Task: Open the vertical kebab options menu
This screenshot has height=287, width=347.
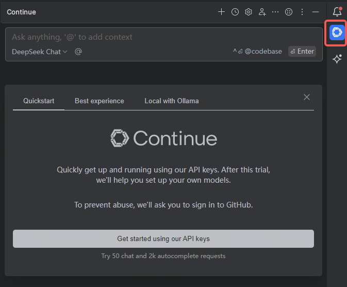Action: [x=302, y=12]
